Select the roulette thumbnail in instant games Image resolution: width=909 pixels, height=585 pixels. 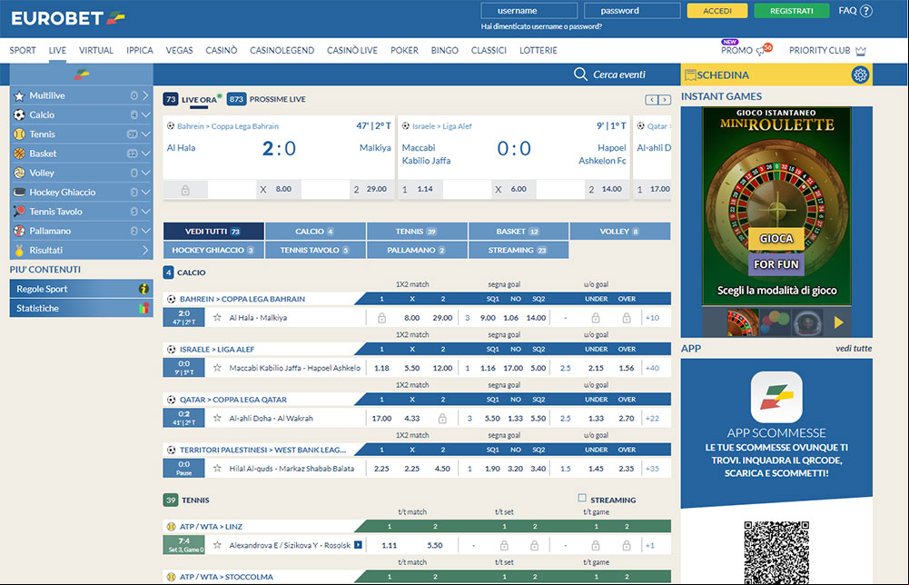point(743,322)
